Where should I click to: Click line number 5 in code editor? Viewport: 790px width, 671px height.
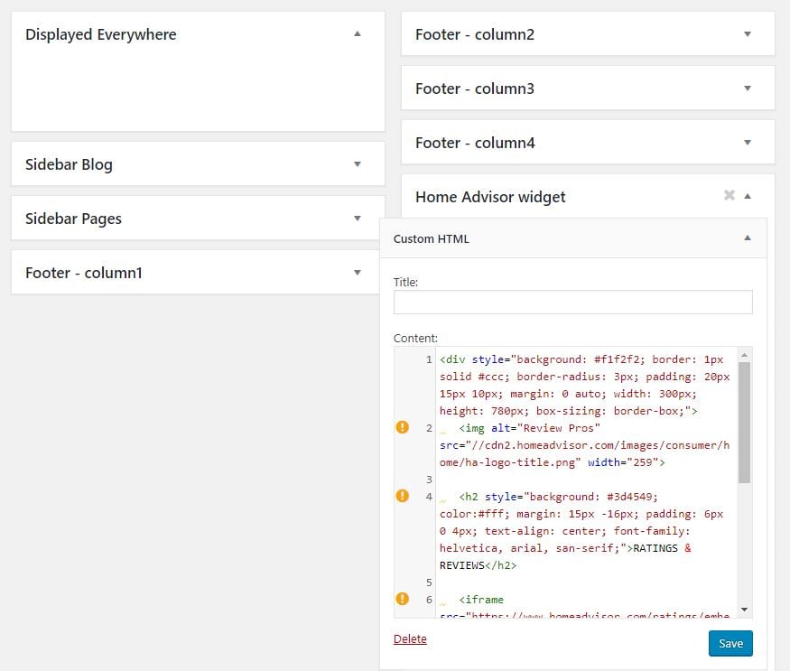[429, 582]
